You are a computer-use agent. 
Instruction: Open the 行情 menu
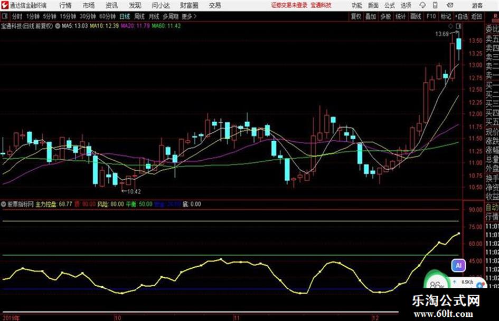tap(65, 5)
